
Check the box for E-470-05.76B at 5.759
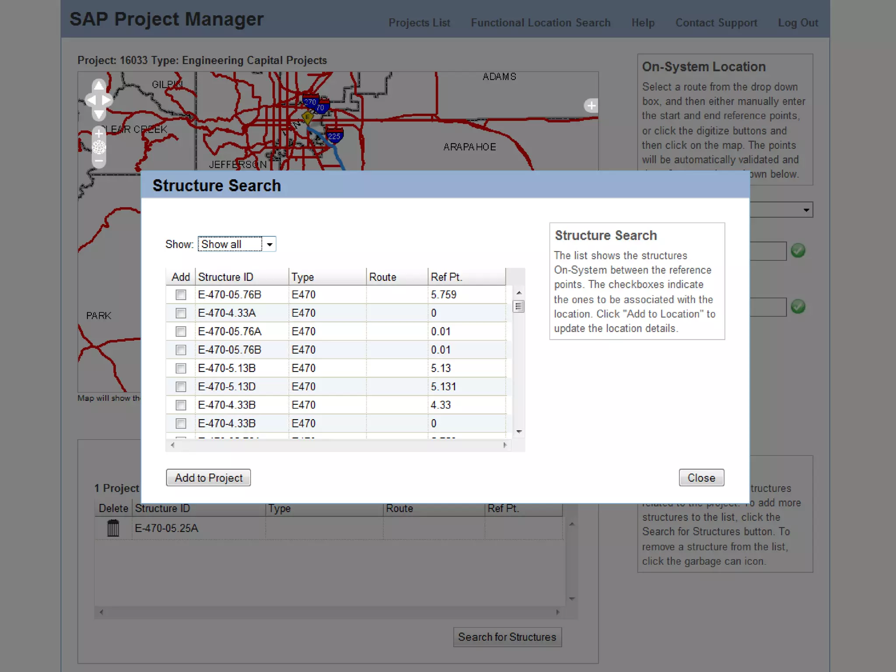[181, 295]
